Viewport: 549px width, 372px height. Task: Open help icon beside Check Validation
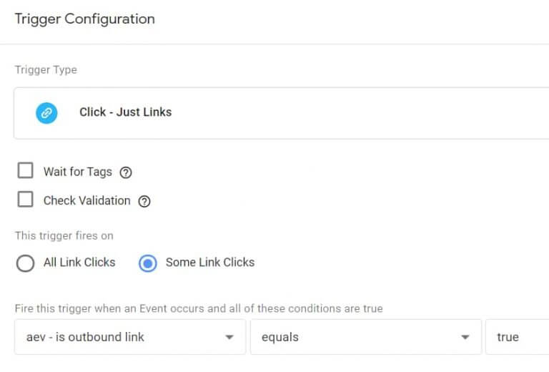(144, 201)
